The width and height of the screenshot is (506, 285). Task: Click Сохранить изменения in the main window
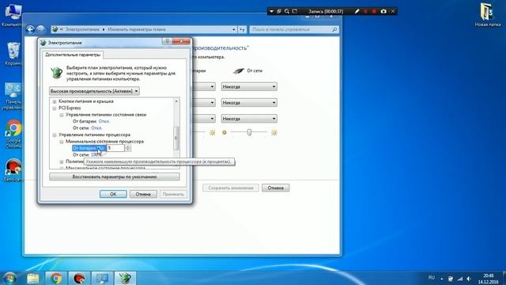231,188
